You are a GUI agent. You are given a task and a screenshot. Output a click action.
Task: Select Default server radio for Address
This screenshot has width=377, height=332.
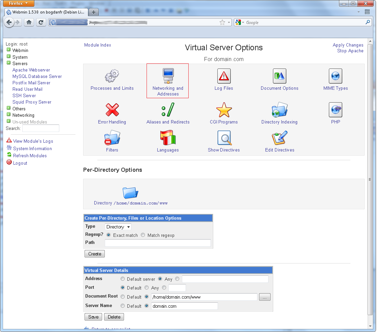coord(123,279)
